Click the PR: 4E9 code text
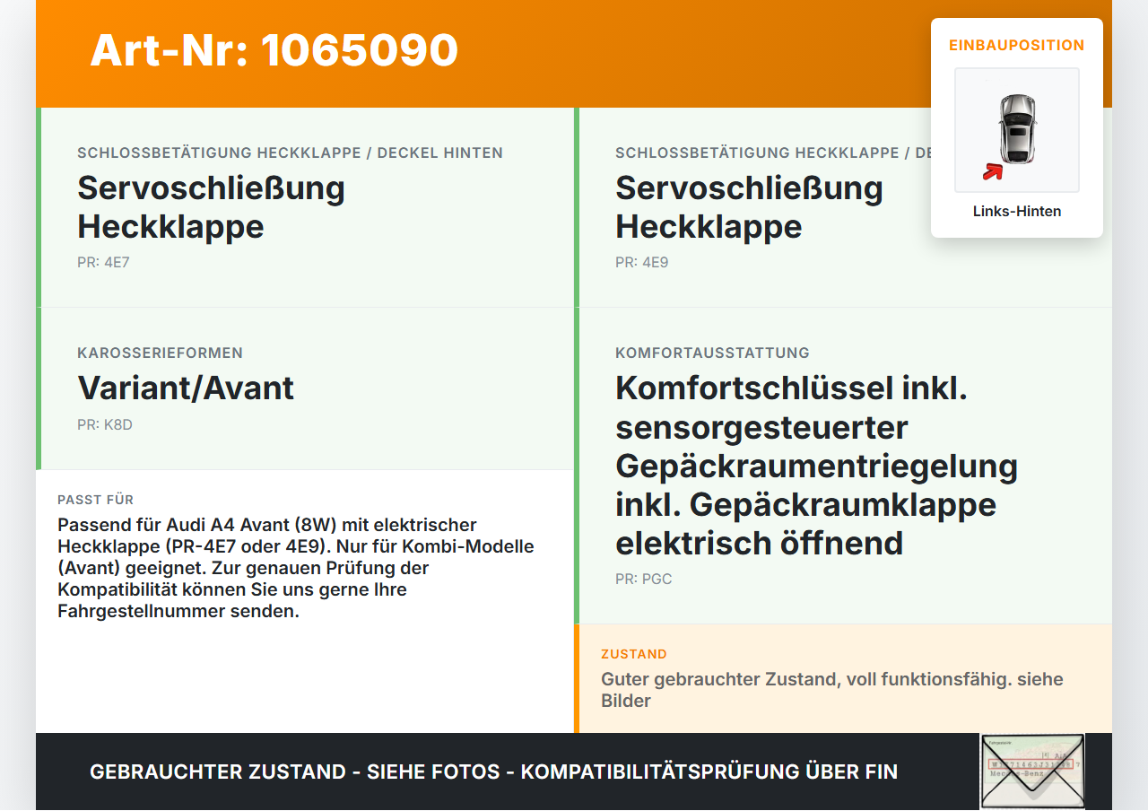The width and height of the screenshot is (1148, 811). tap(641, 263)
